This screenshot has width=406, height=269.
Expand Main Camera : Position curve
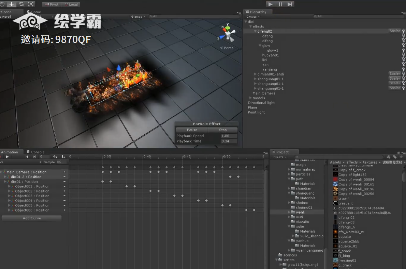tap(1, 172)
